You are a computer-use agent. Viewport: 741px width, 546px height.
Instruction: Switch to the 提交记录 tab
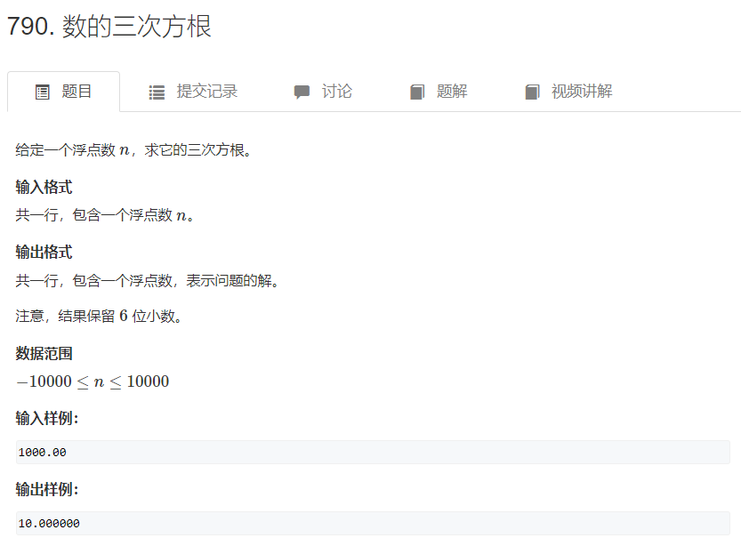(x=193, y=92)
